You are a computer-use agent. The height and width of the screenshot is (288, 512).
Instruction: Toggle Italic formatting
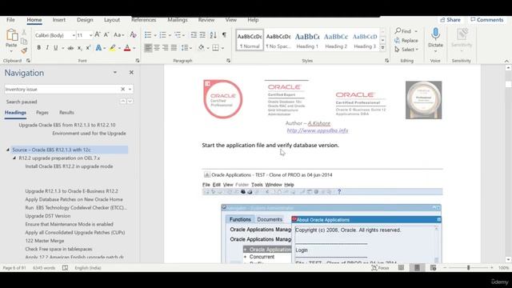click(47, 48)
